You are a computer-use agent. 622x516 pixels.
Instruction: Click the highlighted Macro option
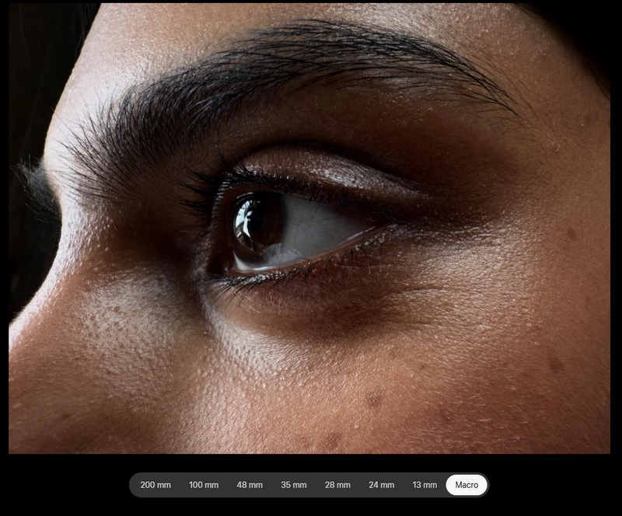[466, 485]
